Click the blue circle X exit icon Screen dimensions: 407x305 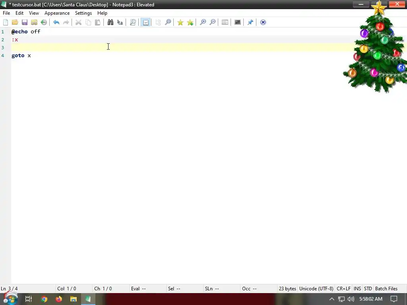pyautogui.click(x=263, y=22)
